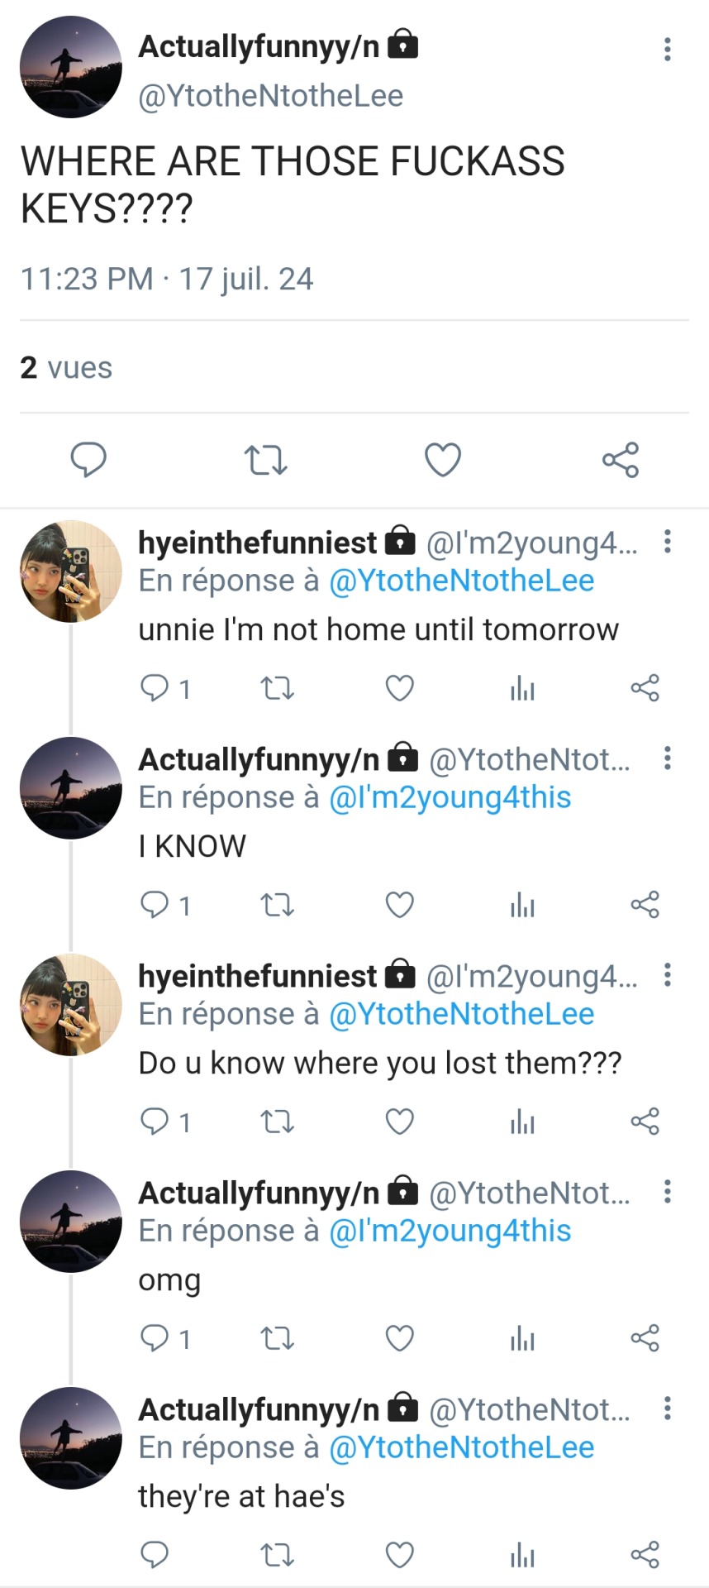The width and height of the screenshot is (709, 1588).
Task: Open the profile picture on the main tweet
Action: (71, 67)
